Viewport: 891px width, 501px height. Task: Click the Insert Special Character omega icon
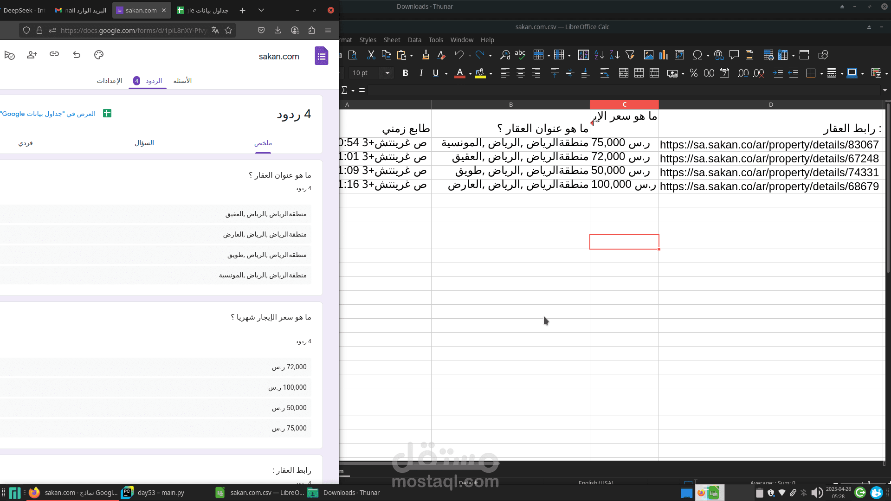click(x=697, y=55)
